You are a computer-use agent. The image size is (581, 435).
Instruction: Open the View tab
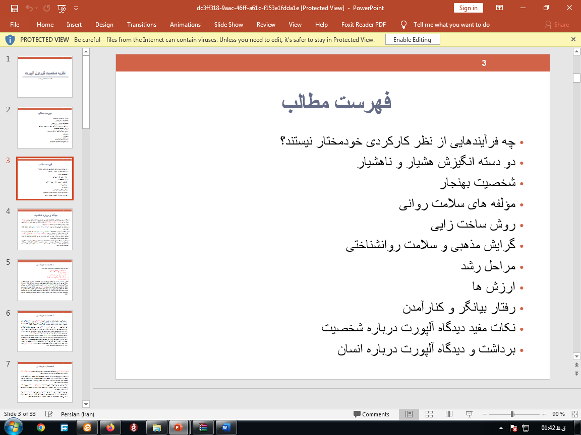pos(295,24)
